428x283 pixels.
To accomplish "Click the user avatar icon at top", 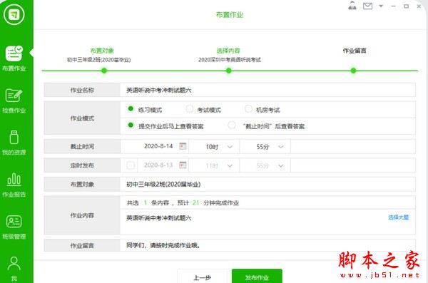I will (x=352, y=6).
